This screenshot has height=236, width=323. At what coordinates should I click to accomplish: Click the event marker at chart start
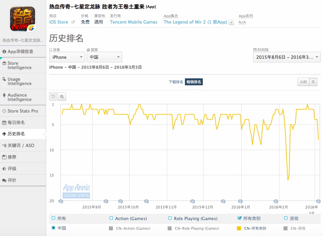[x=61, y=201]
